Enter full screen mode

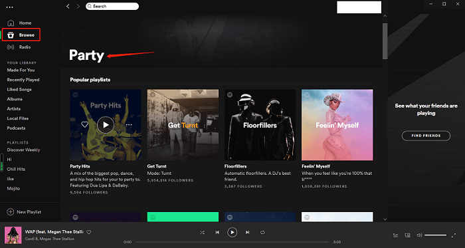(454, 235)
